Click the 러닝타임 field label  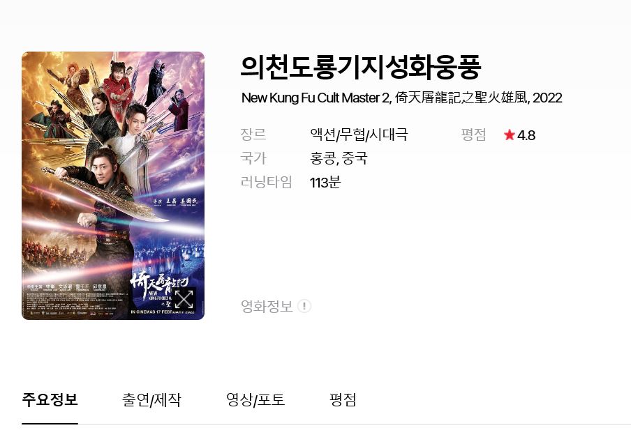click(x=266, y=182)
